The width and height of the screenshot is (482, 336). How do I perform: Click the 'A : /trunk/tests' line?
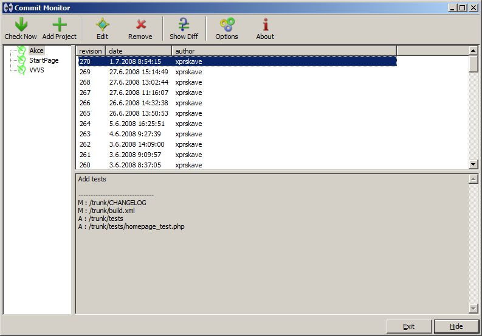[100, 219]
